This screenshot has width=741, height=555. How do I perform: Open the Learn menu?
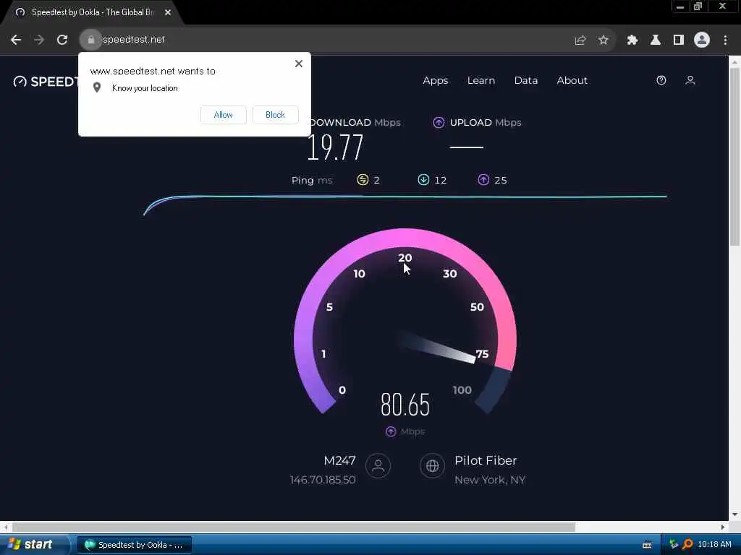[x=481, y=81]
